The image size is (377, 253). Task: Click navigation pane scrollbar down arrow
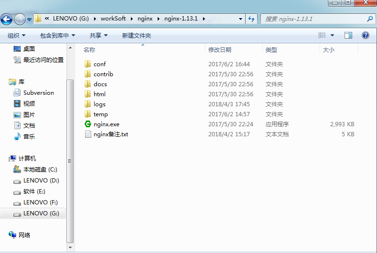pyautogui.click(x=70, y=247)
